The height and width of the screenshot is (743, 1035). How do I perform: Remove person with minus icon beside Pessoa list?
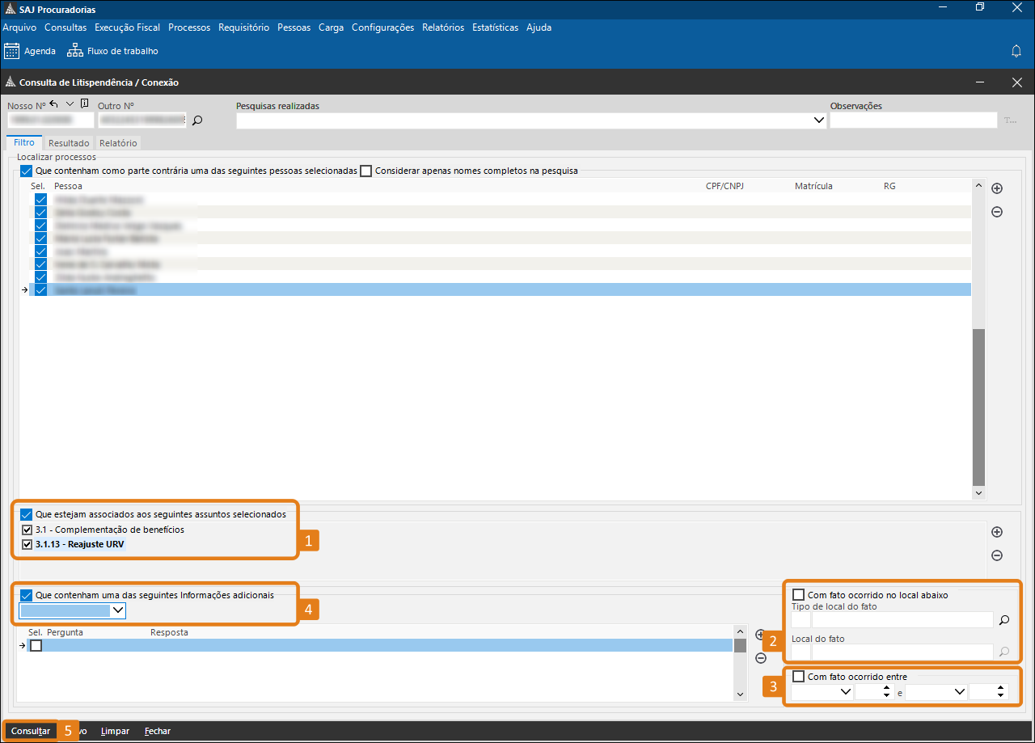997,212
